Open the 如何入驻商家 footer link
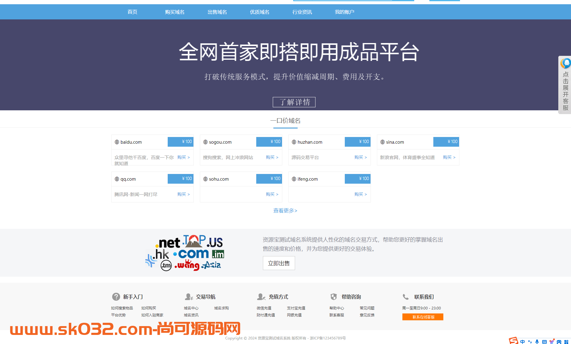This screenshot has height=344, width=571. click(x=152, y=315)
